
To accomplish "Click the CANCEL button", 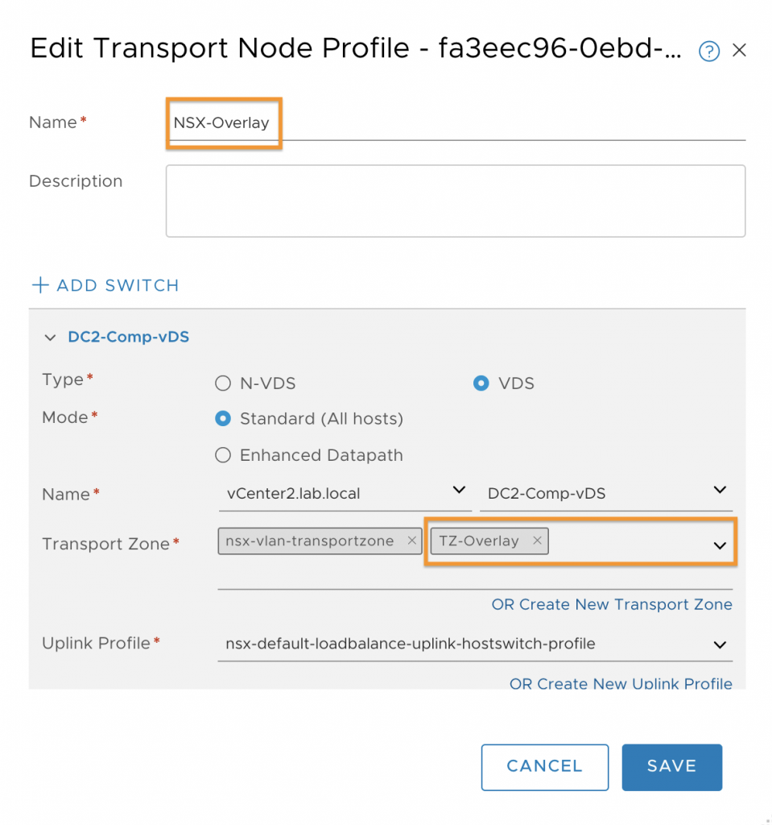I will 545,767.
